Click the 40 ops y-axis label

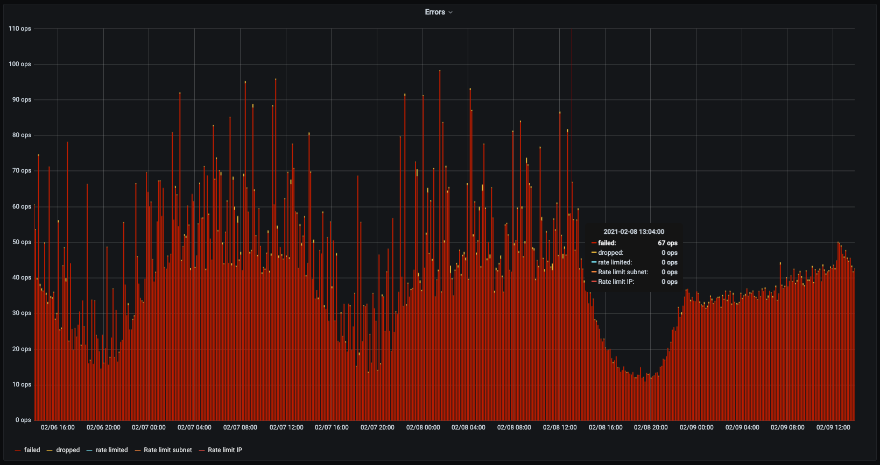coord(22,277)
